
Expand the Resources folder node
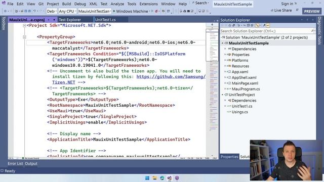point(225,66)
